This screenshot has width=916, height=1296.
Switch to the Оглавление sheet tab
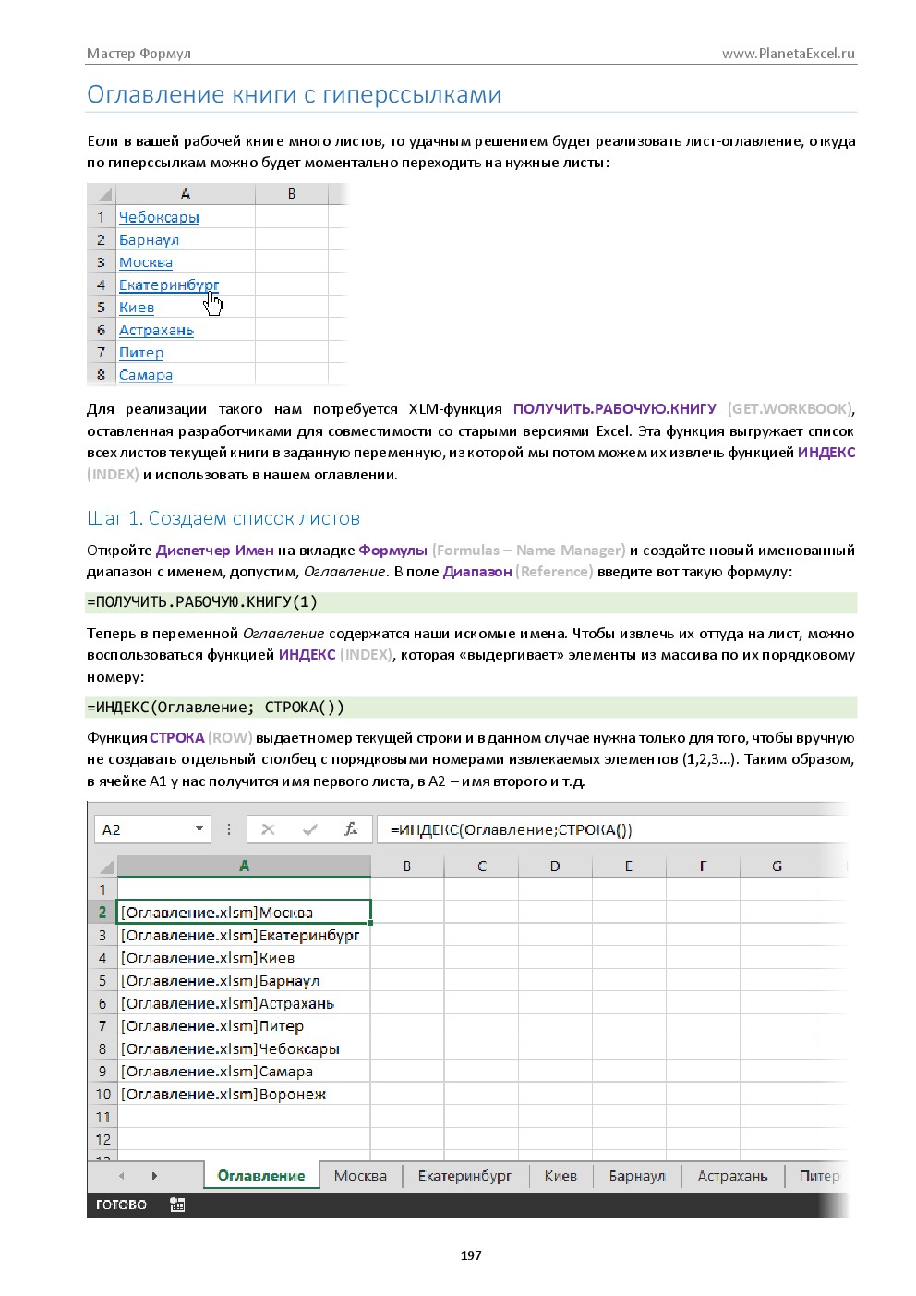pos(261,1176)
